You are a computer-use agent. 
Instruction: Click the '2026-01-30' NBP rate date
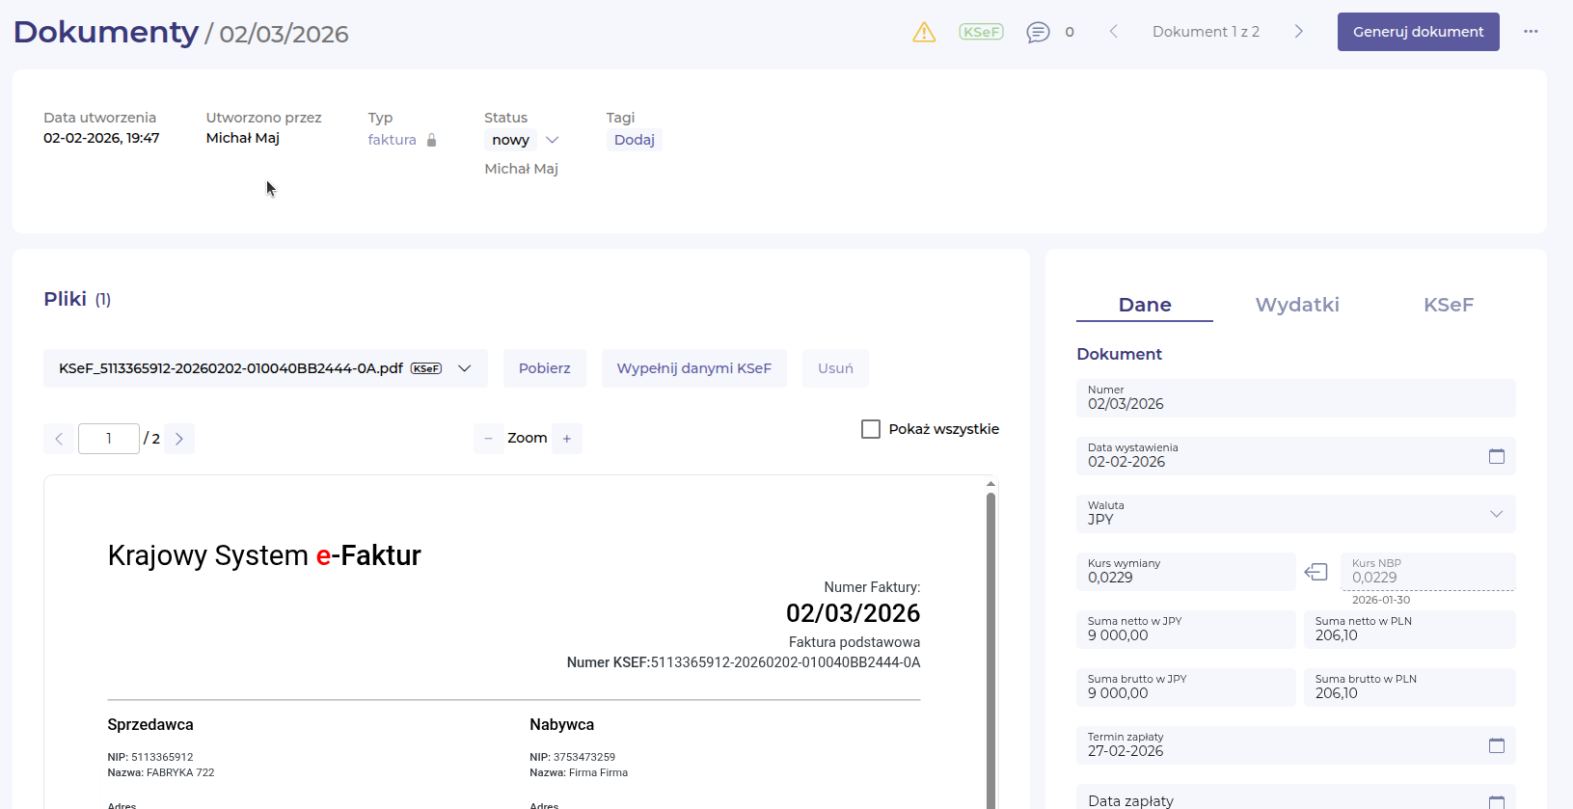tap(1381, 600)
